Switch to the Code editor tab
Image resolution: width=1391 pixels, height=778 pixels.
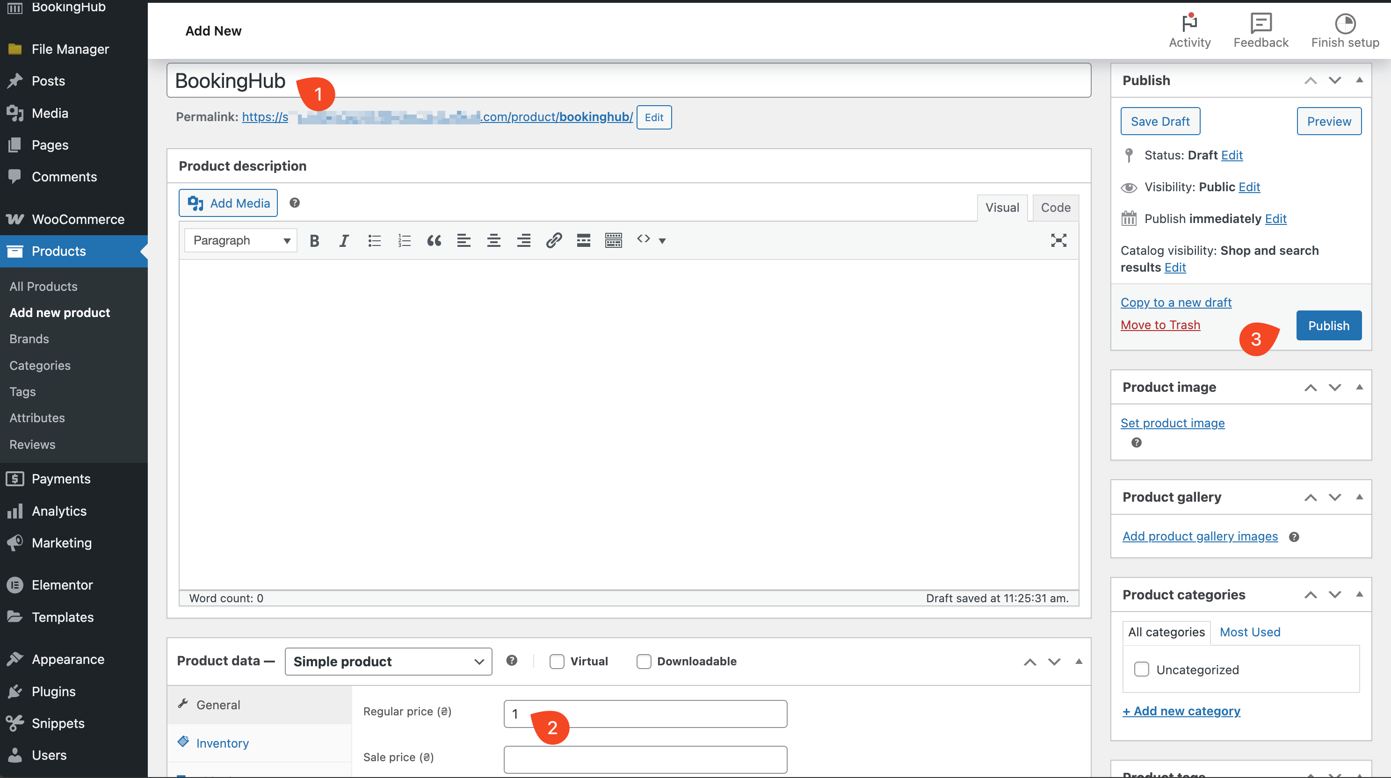pos(1055,207)
